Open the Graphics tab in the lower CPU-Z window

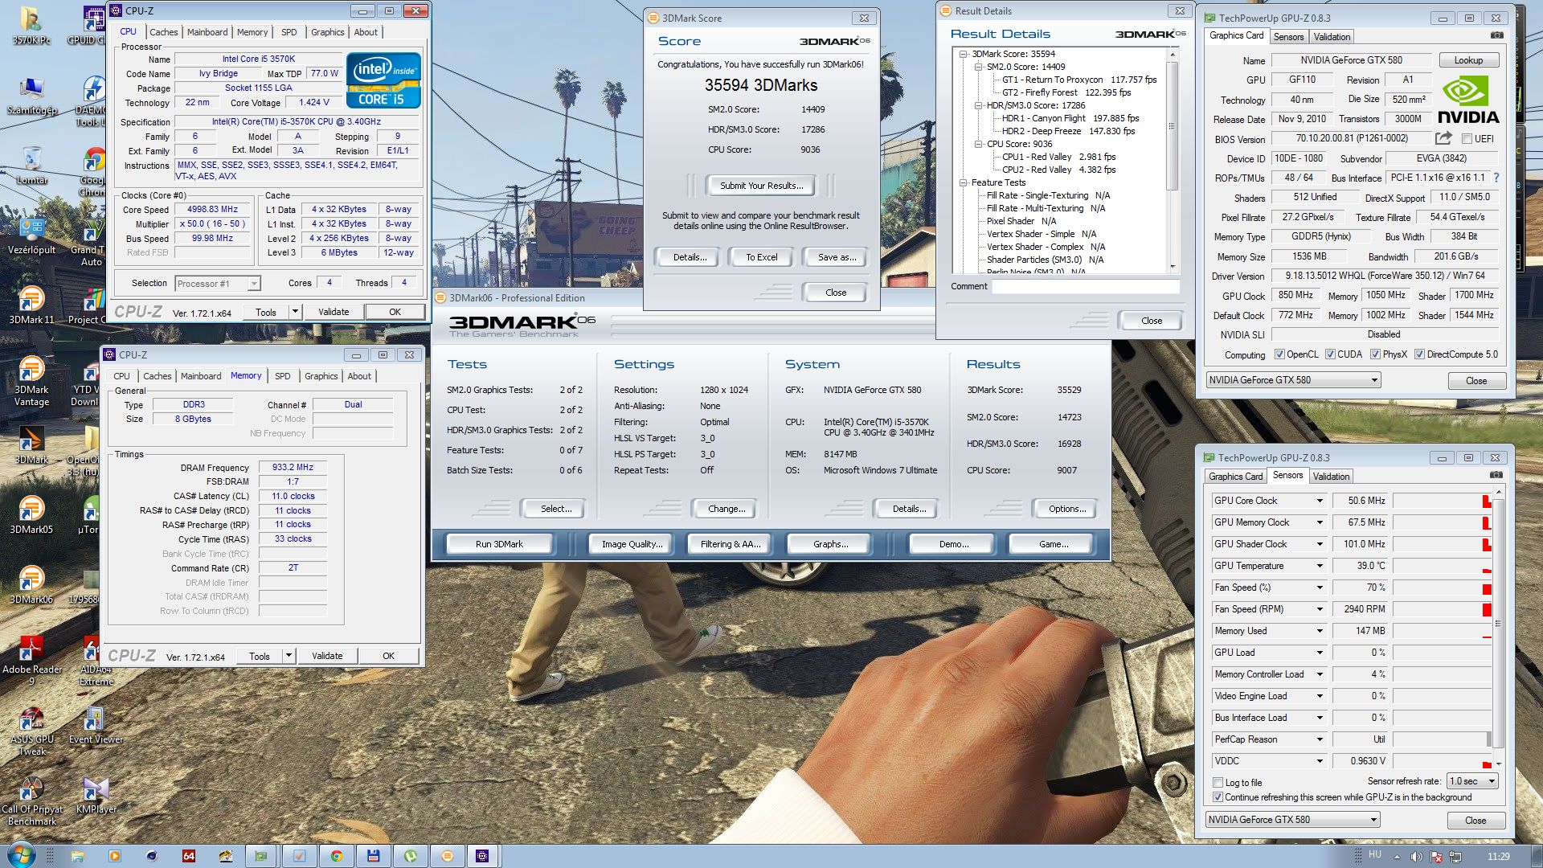tap(321, 376)
